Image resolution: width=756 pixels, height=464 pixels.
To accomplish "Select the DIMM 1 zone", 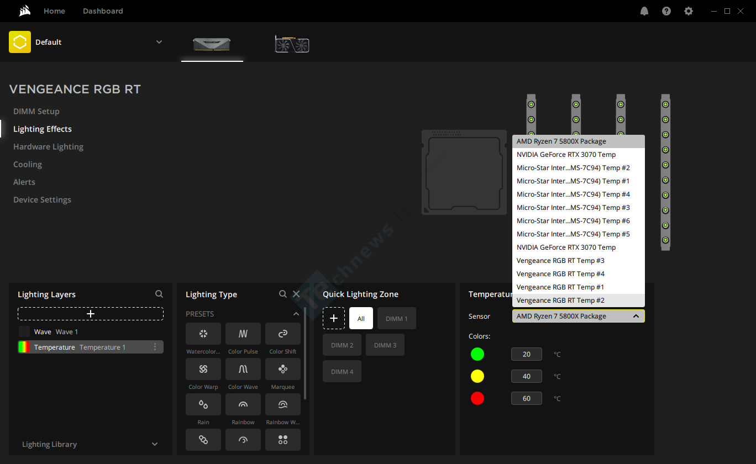I will pos(397,318).
